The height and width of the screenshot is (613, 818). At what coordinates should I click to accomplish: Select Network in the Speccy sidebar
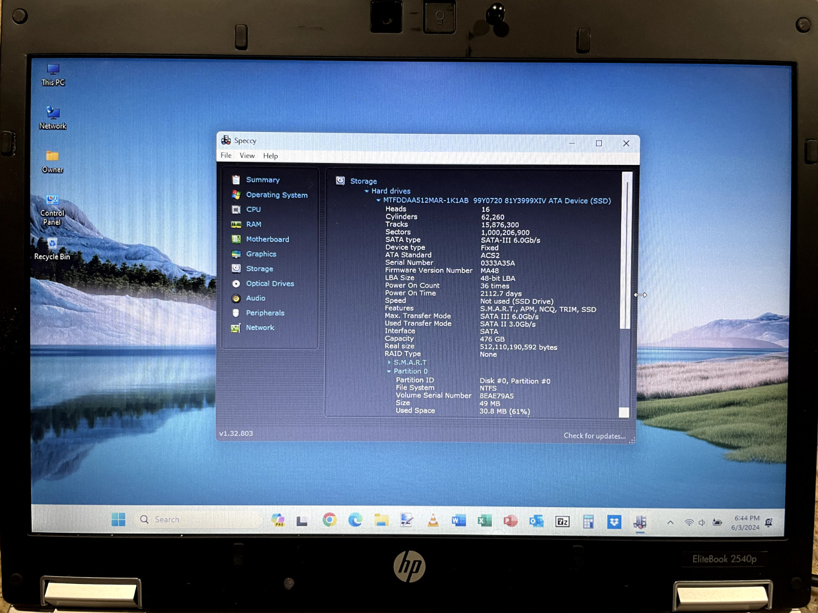[x=260, y=327]
